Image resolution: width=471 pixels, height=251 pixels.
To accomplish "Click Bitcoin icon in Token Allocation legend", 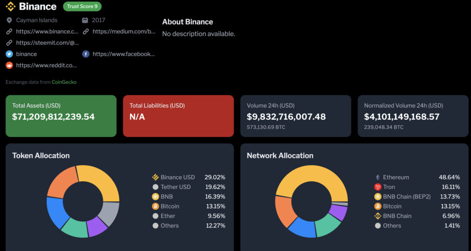I will (x=155, y=206).
